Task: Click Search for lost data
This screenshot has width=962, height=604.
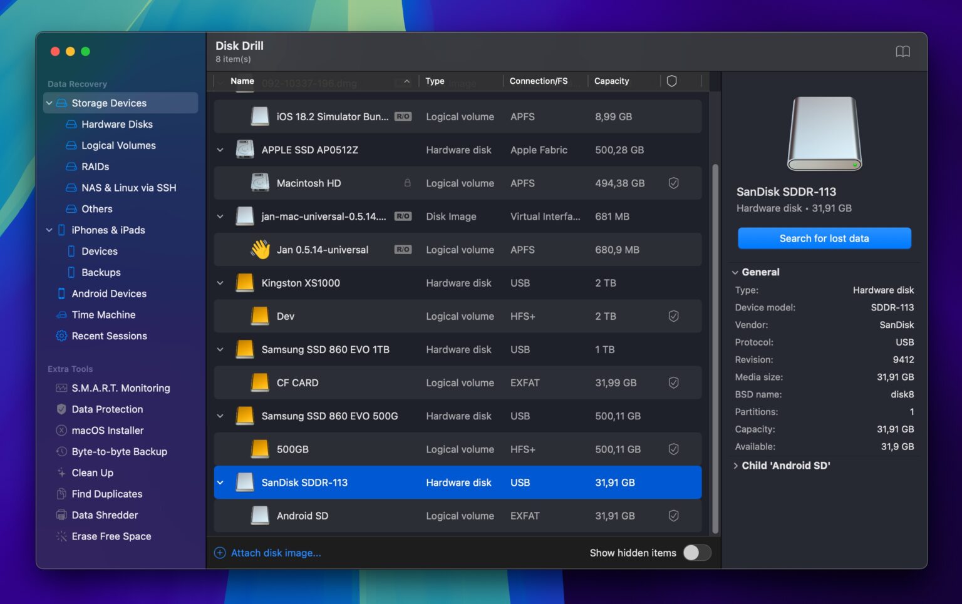Action: (x=824, y=238)
